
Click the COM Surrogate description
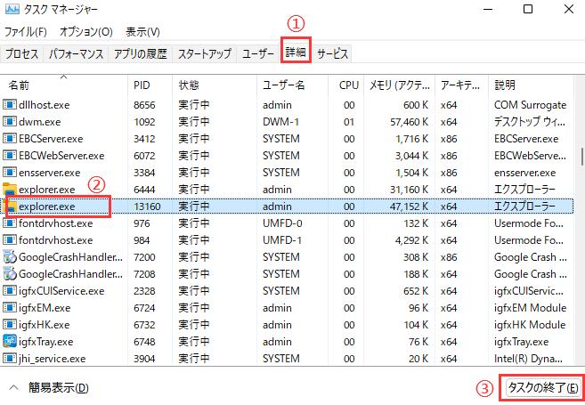pyautogui.click(x=530, y=105)
